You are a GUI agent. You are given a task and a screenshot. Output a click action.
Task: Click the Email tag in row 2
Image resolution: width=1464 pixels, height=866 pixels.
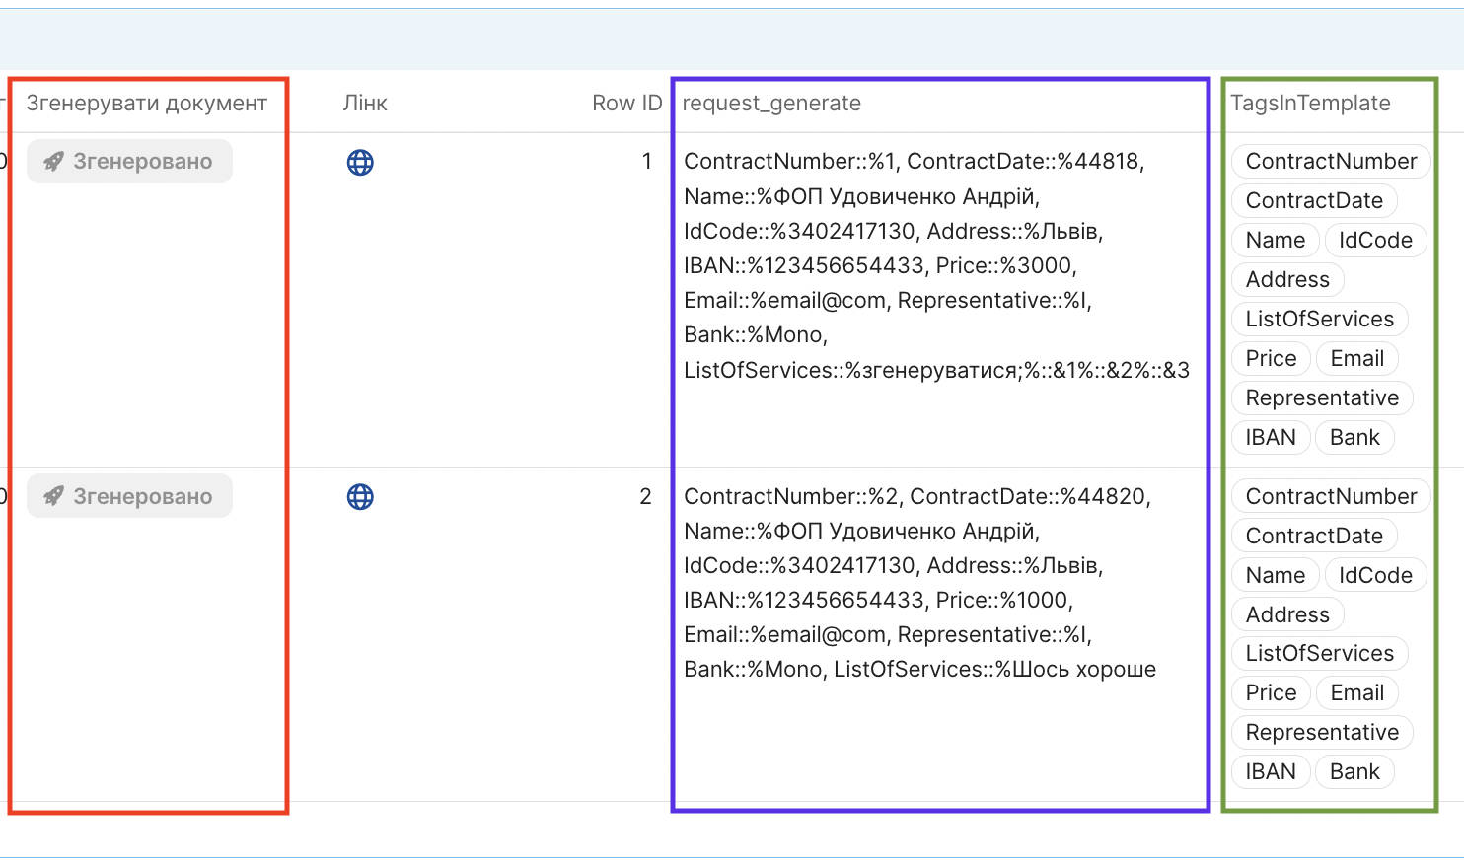coord(1356,693)
